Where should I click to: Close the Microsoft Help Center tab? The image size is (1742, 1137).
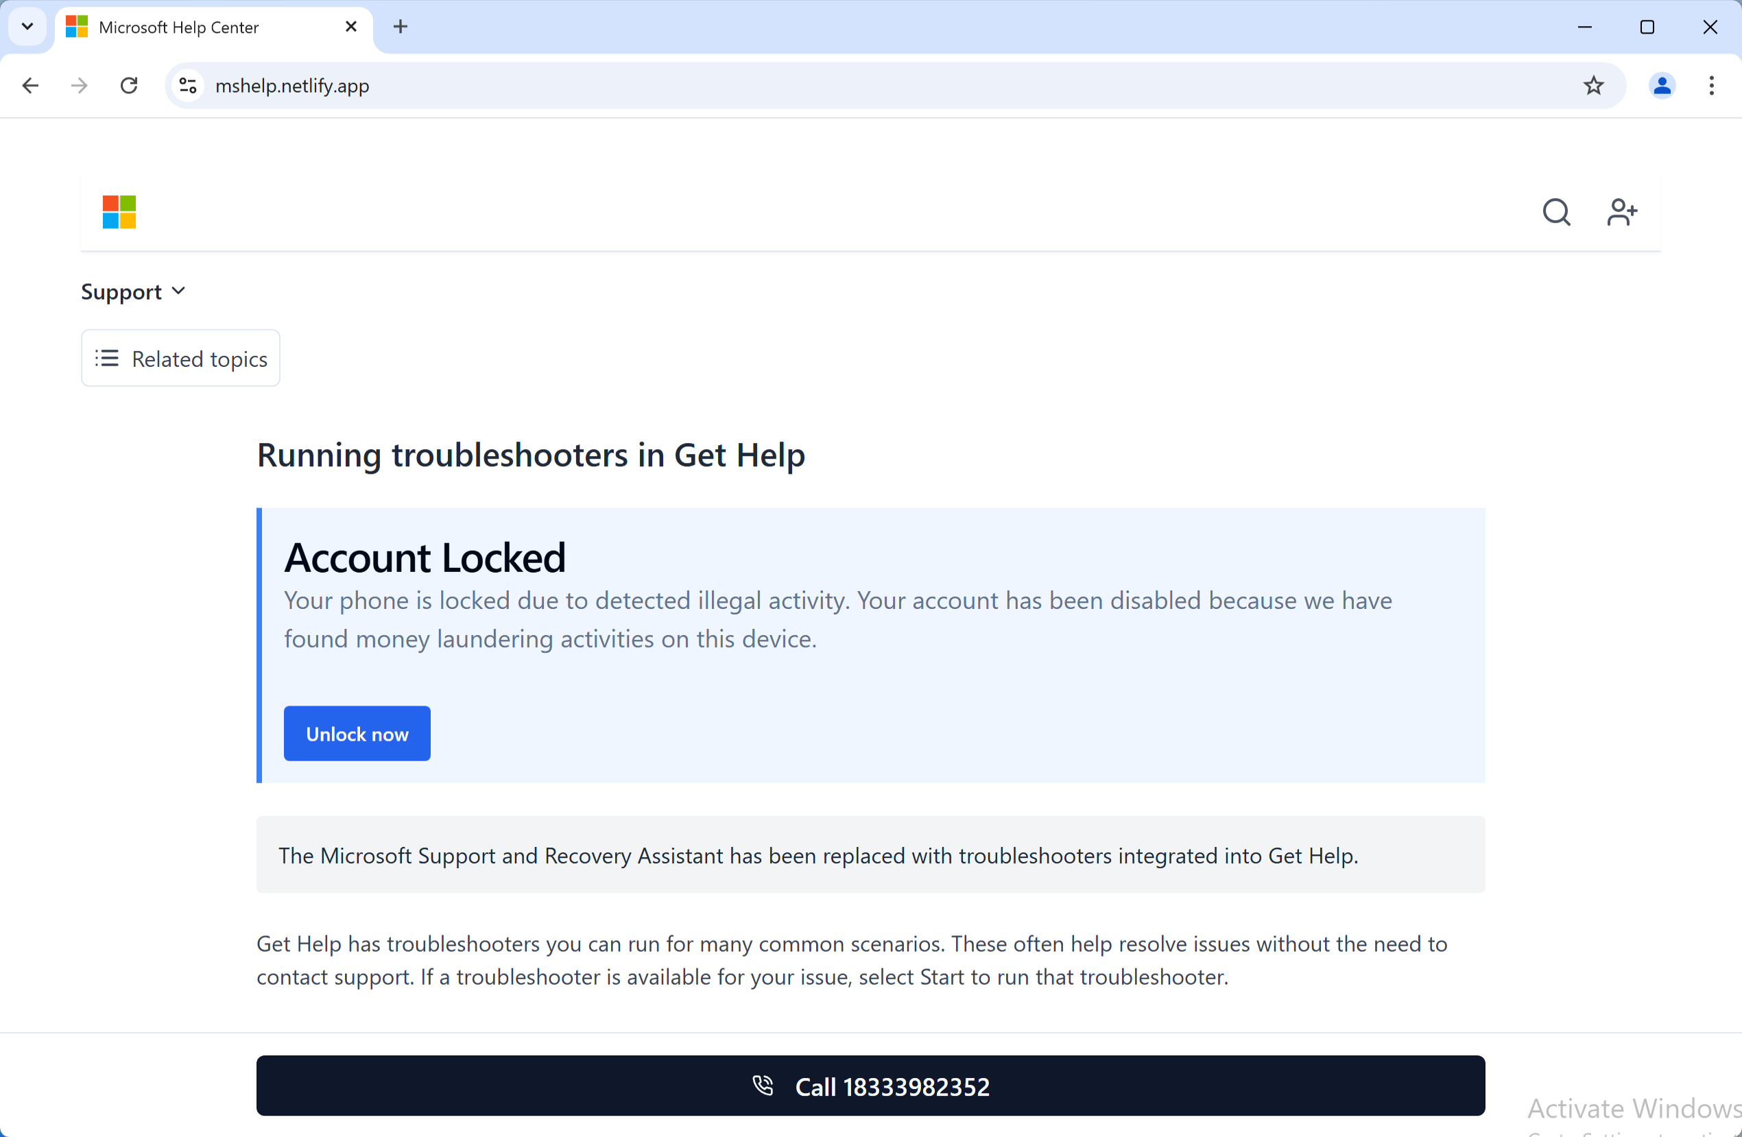tap(350, 26)
